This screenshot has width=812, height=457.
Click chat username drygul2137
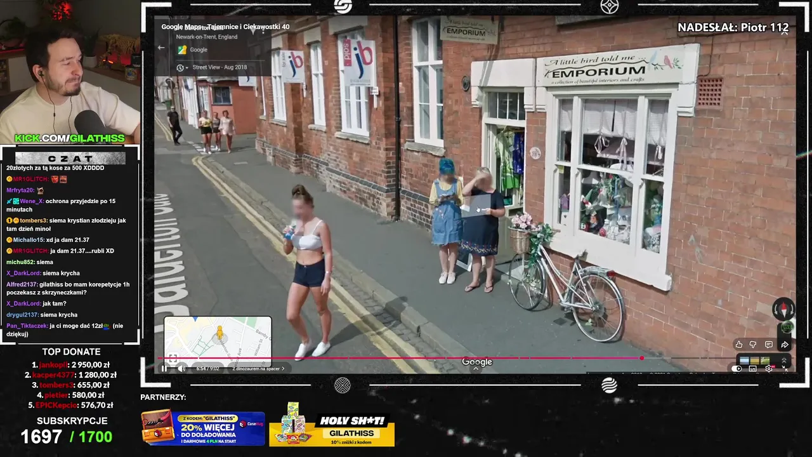coord(22,315)
